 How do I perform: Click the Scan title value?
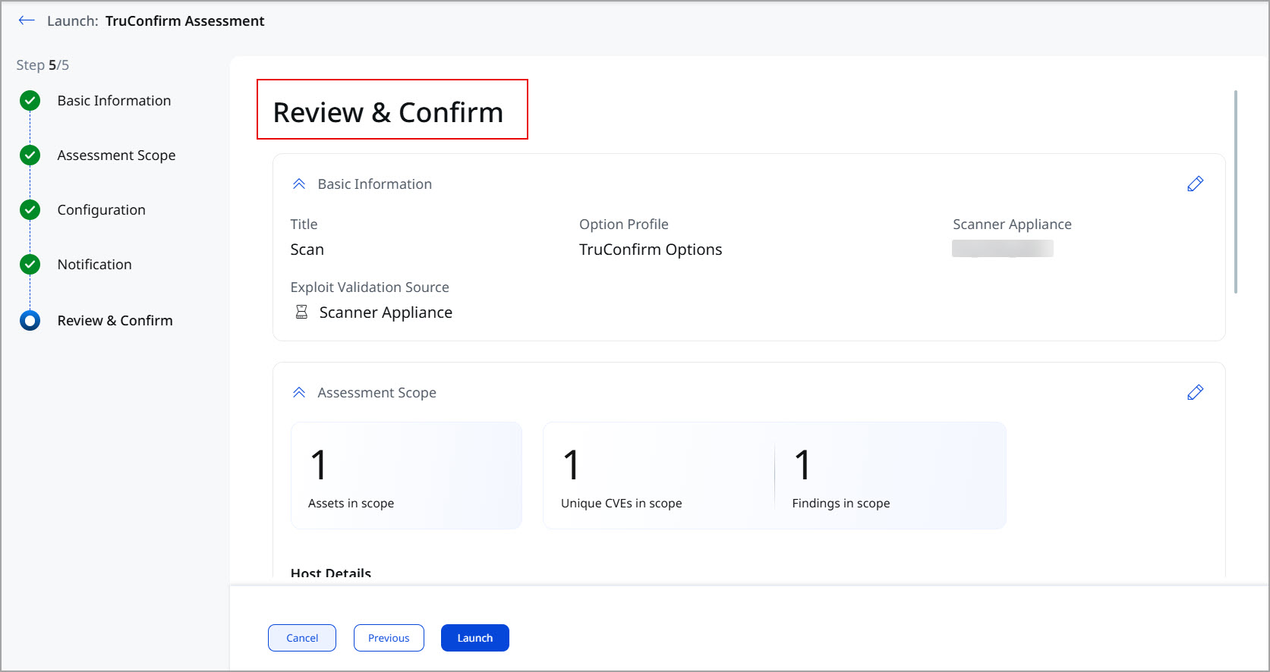307,250
